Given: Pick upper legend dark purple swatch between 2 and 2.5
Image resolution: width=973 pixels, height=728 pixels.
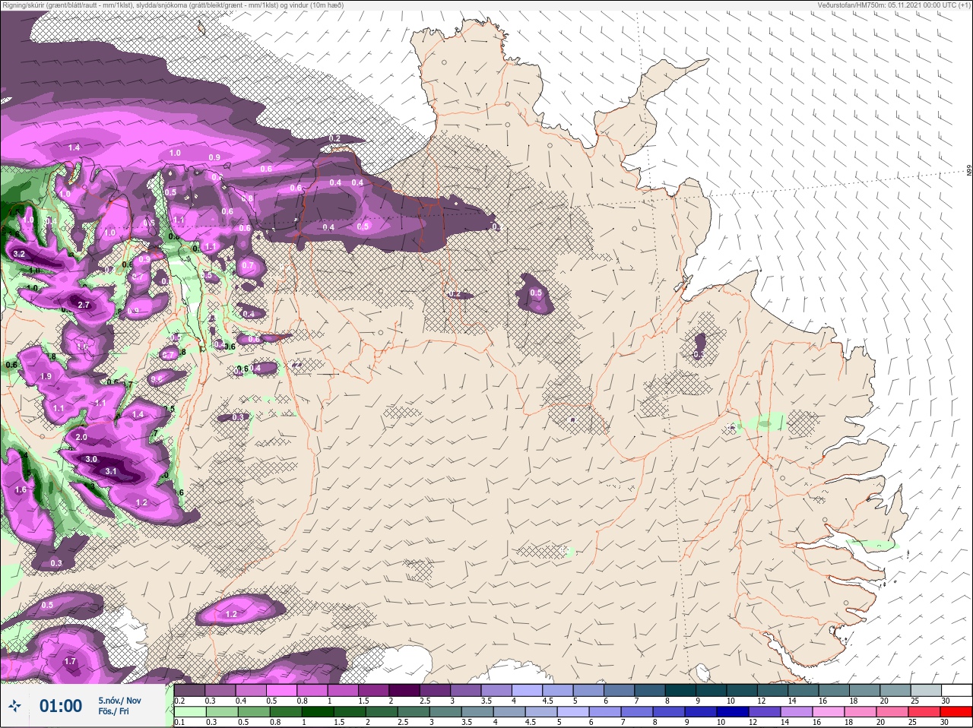Looking at the screenshot, I should click(404, 690).
